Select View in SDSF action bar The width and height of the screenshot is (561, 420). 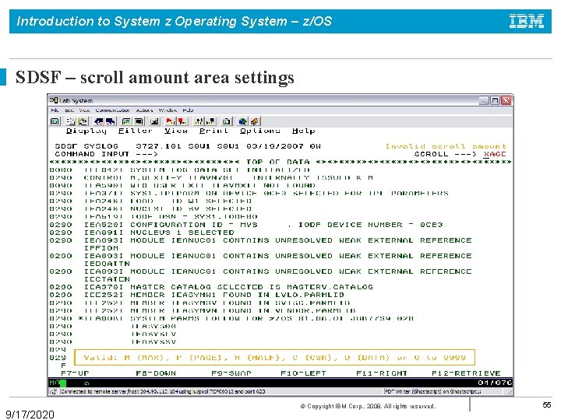(176, 131)
